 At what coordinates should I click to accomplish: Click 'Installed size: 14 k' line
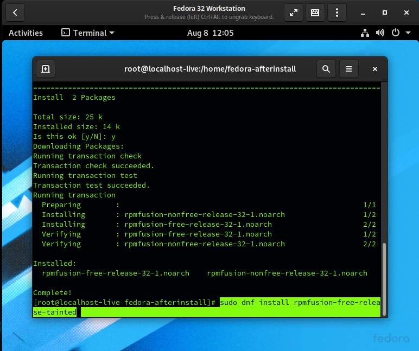coord(77,126)
